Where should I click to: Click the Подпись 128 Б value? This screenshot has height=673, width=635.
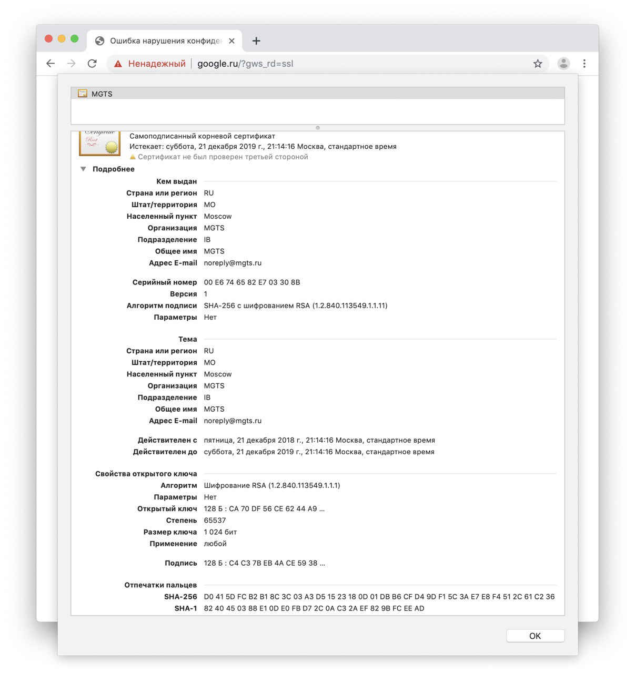(264, 563)
